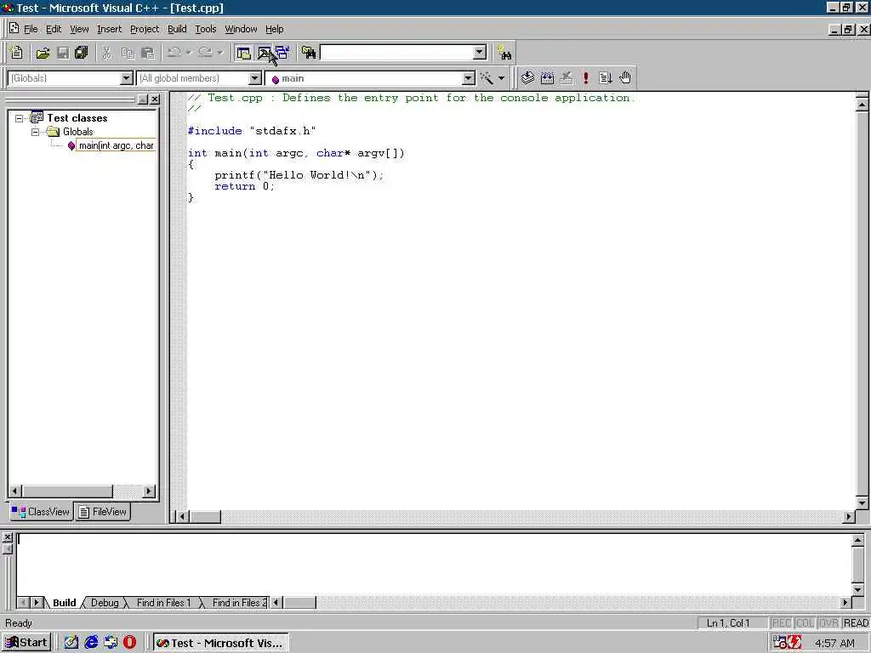Click the Search binoculars icon
The width and height of the screenshot is (871, 653).
[504, 53]
